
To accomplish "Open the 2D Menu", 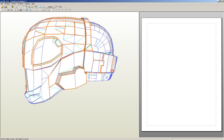I will 20,4.
